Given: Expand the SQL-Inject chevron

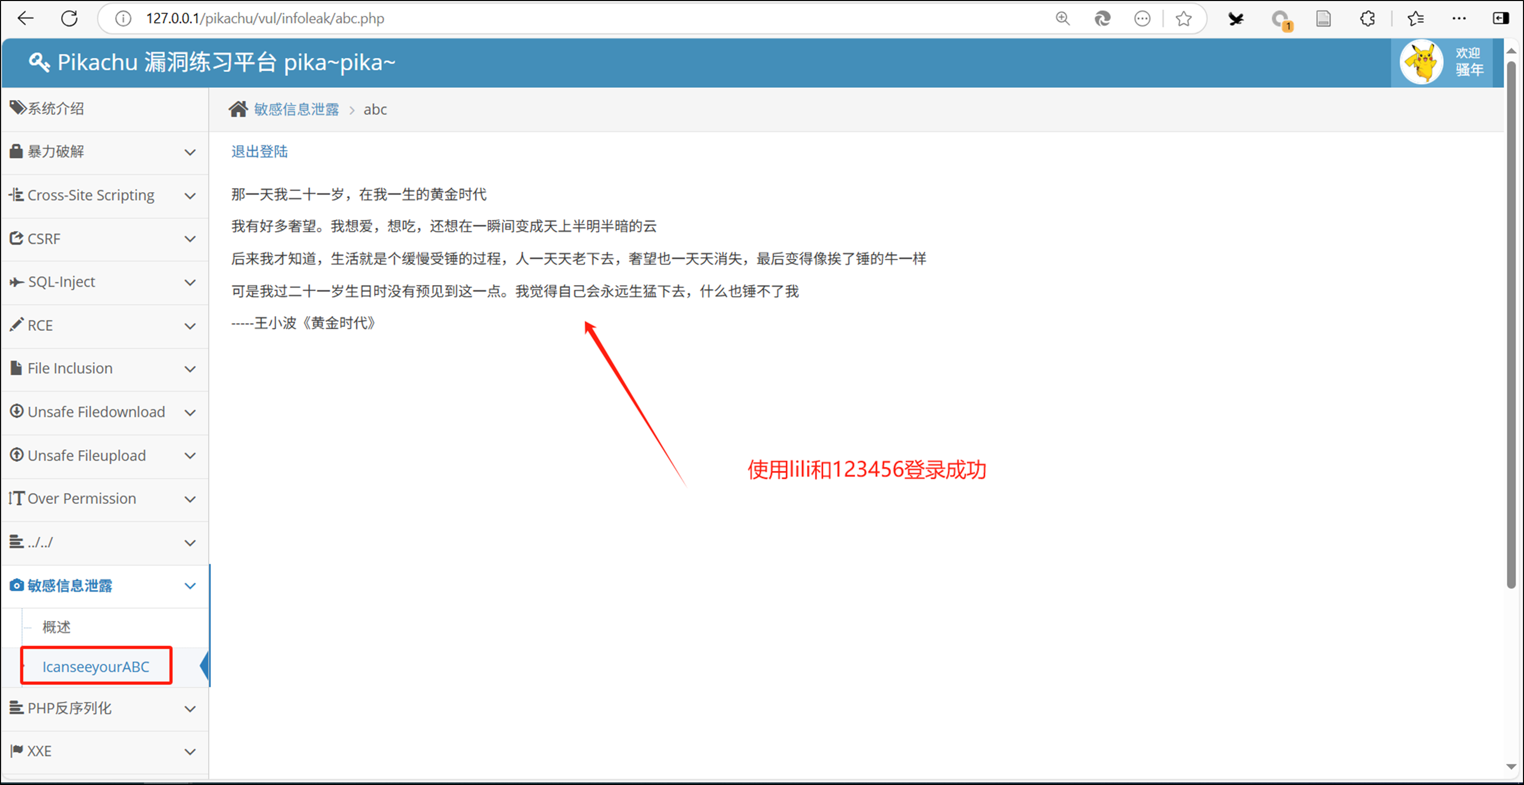Looking at the screenshot, I should point(190,282).
